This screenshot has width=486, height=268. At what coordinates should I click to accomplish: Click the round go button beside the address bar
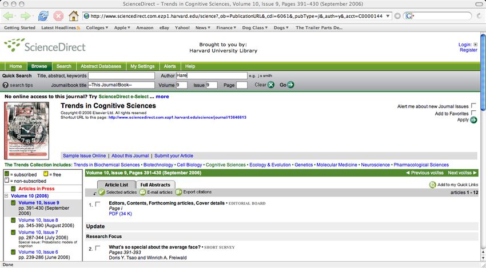coord(397,16)
